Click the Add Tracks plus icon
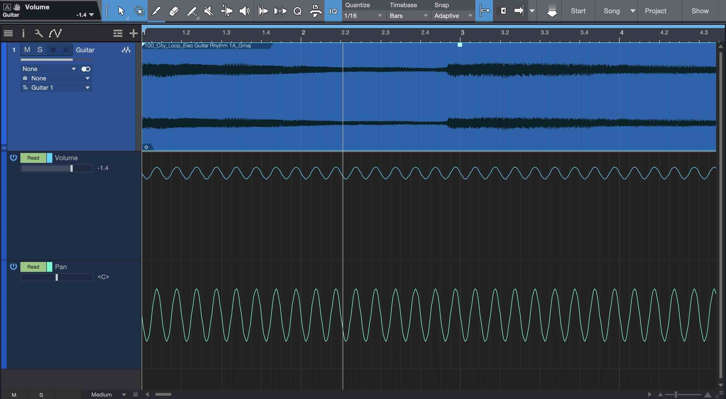The image size is (726, 399). [x=133, y=33]
